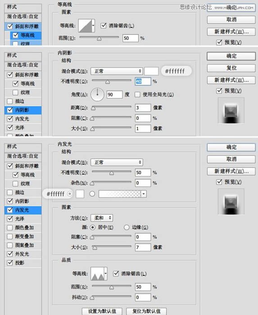Select gradient radio button in 内发光

coord(92,194)
